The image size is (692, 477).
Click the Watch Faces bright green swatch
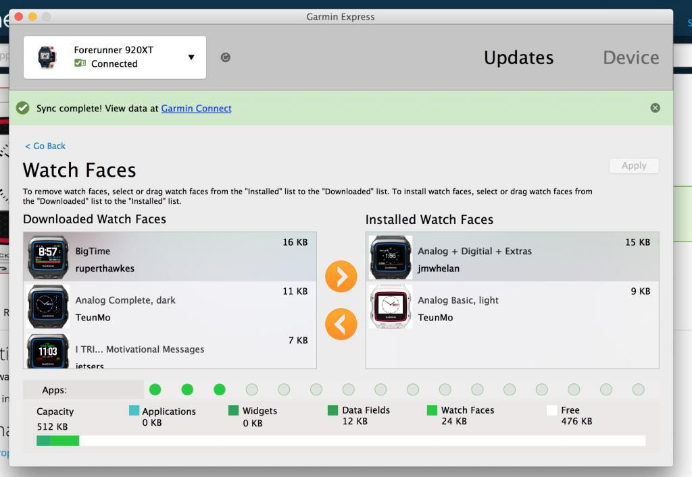point(432,410)
